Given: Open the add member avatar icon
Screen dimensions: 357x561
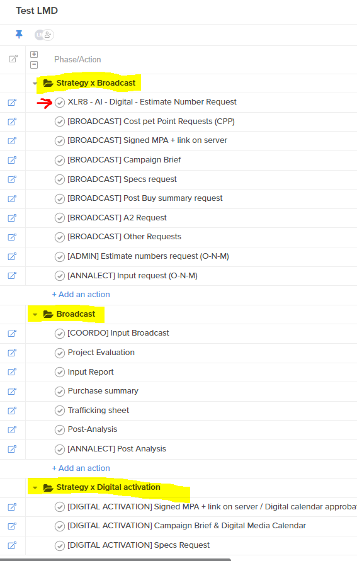Looking at the screenshot, I should click(48, 35).
